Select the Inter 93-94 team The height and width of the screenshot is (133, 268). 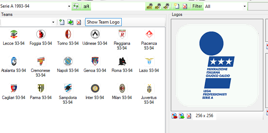point(95,92)
